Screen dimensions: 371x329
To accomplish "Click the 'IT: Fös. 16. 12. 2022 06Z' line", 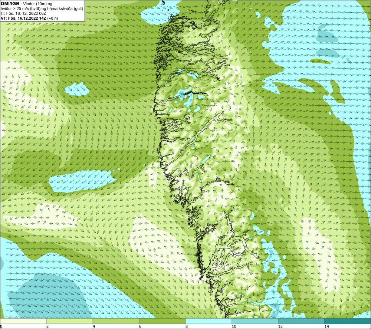I will (x=23, y=13).
